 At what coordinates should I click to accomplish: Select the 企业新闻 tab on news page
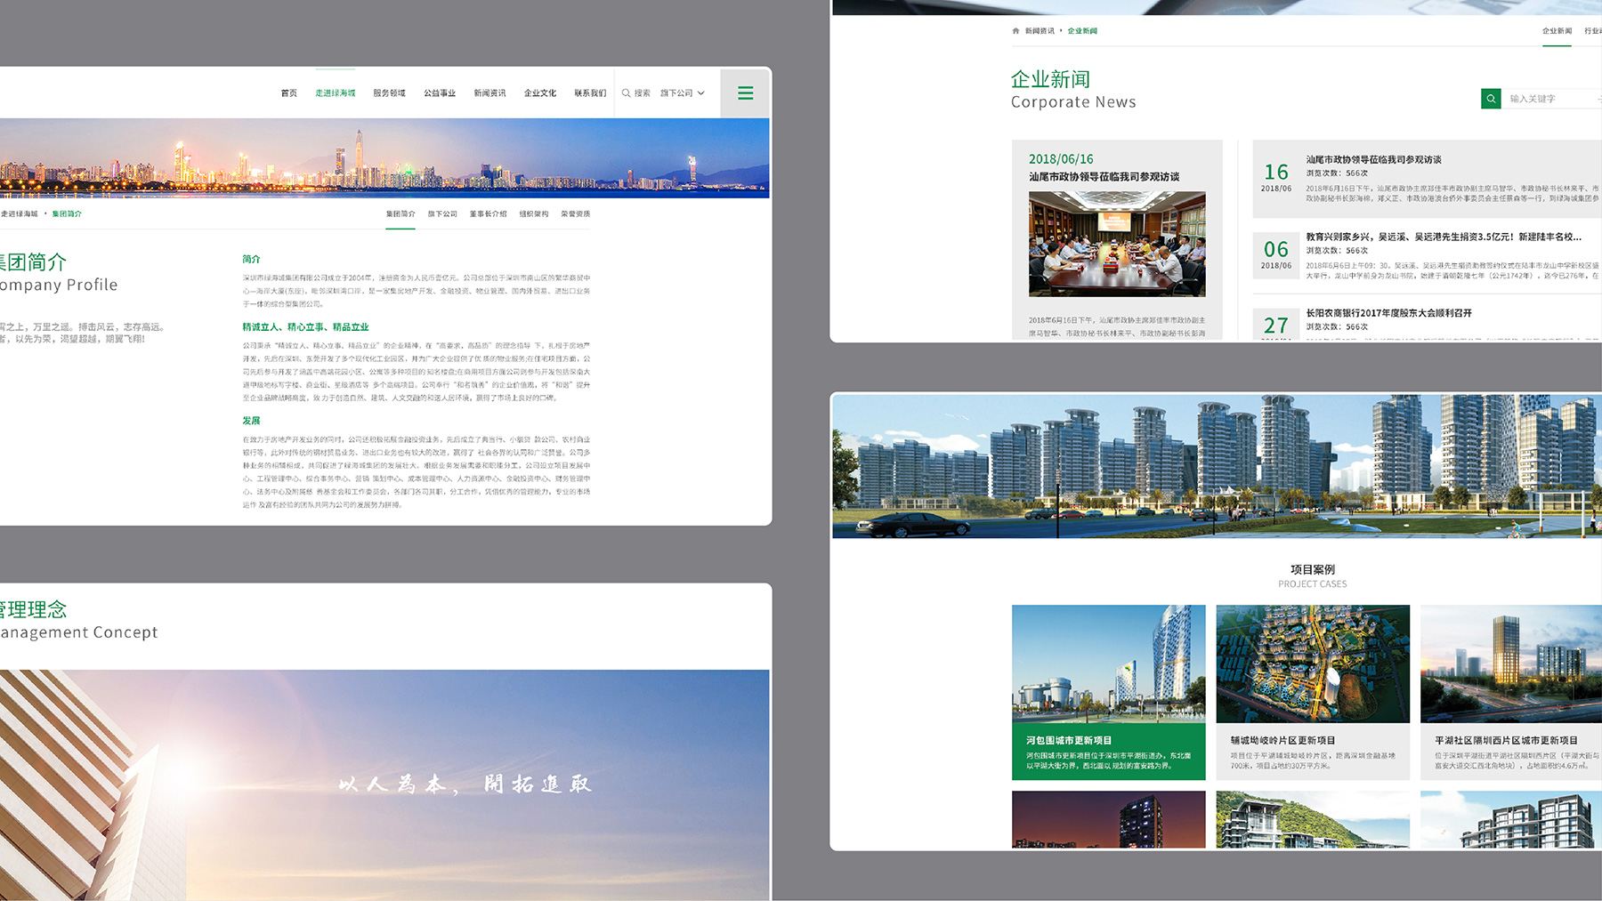1557,31
